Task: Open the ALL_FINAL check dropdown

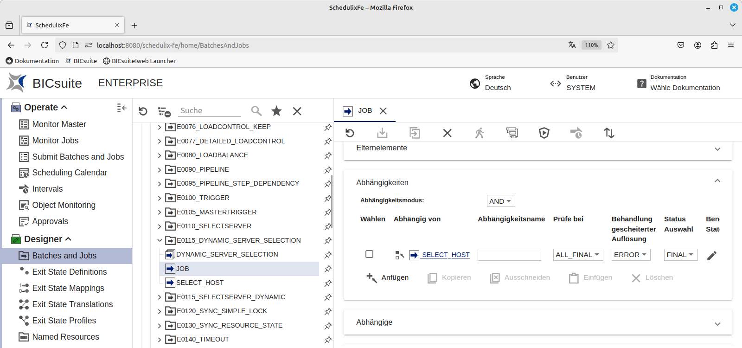Action: pyautogui.click(x=578, y=255)
